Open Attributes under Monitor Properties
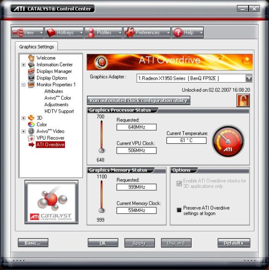The width and height of the screenshot is (269, 270). click(x=54, y=91)
